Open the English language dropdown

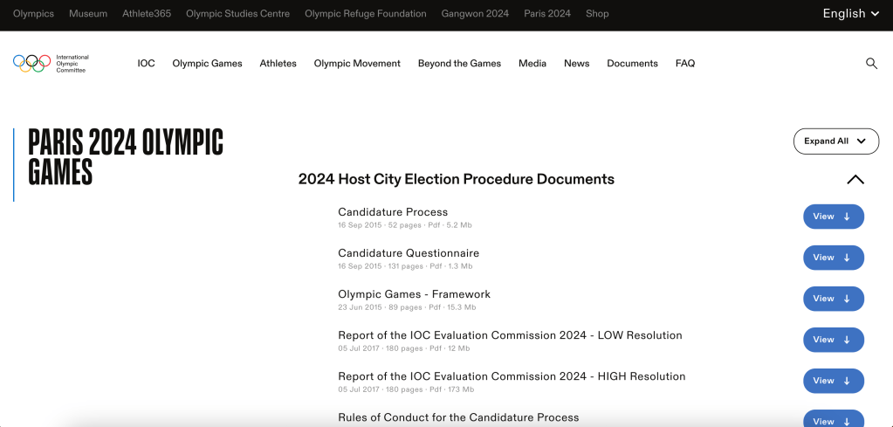coord(851,14)
